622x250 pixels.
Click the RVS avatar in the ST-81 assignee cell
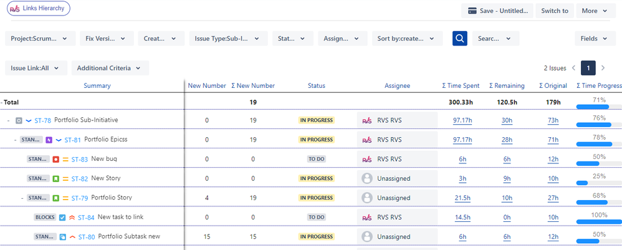(367, 140)
